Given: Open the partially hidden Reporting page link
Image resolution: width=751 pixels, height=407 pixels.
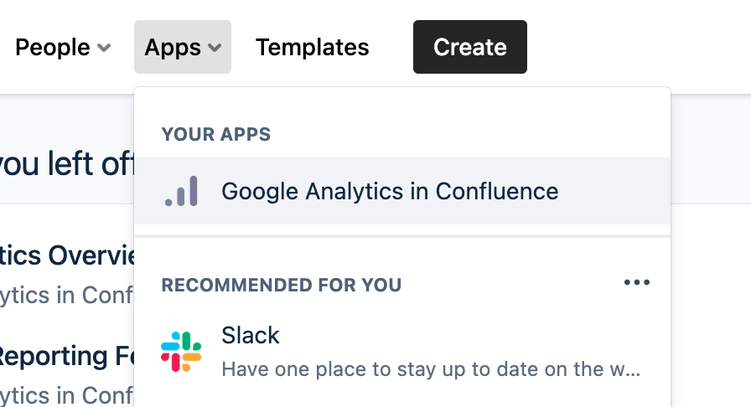Looking at the screenshot, I should [x=65, y=357].
